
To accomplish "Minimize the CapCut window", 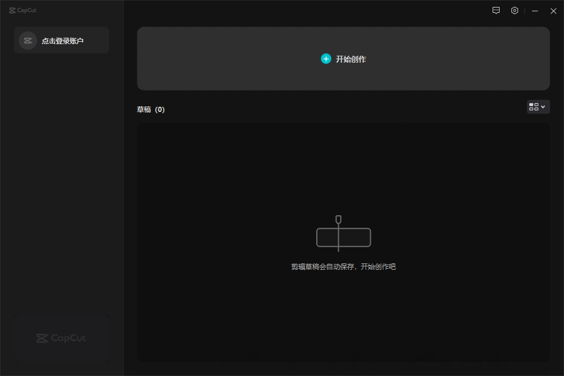I will [x=535, y=11].
